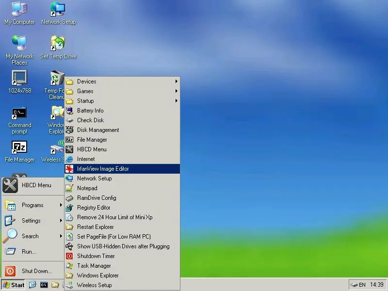
Task: Click the tray drive icon left of EN
Action: tap(354, 285)
